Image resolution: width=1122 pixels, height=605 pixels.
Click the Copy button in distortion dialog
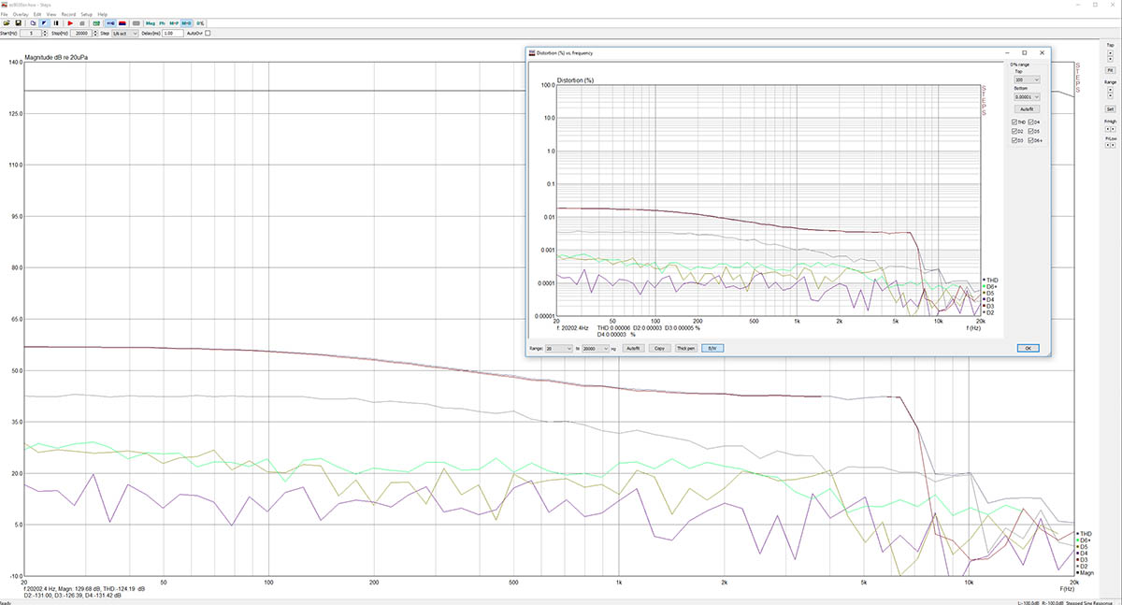659,348
